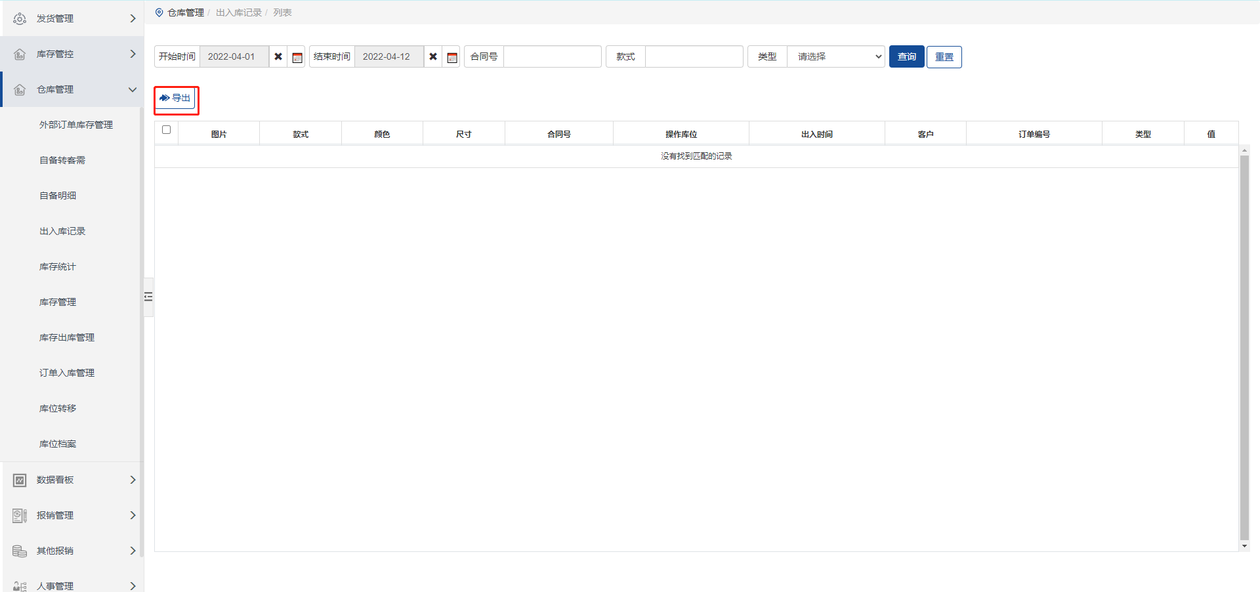
Task: Expand the 发货管理 menu section
Action: pos(133,18)
